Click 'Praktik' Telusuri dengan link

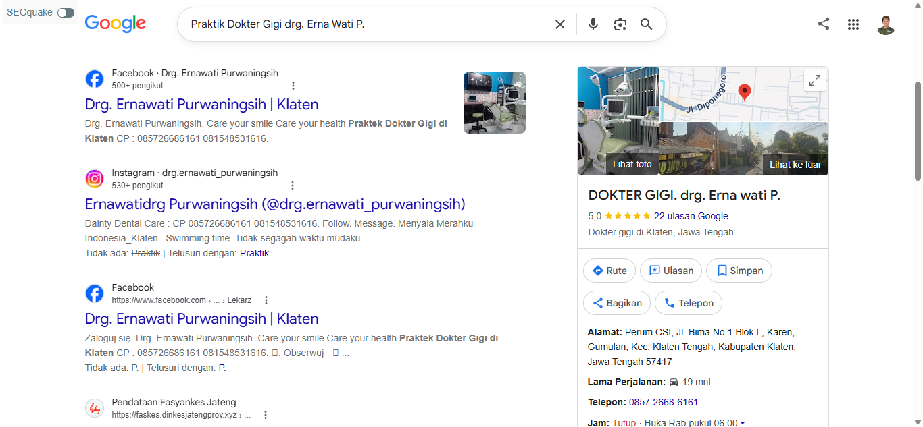coord(254,253)
